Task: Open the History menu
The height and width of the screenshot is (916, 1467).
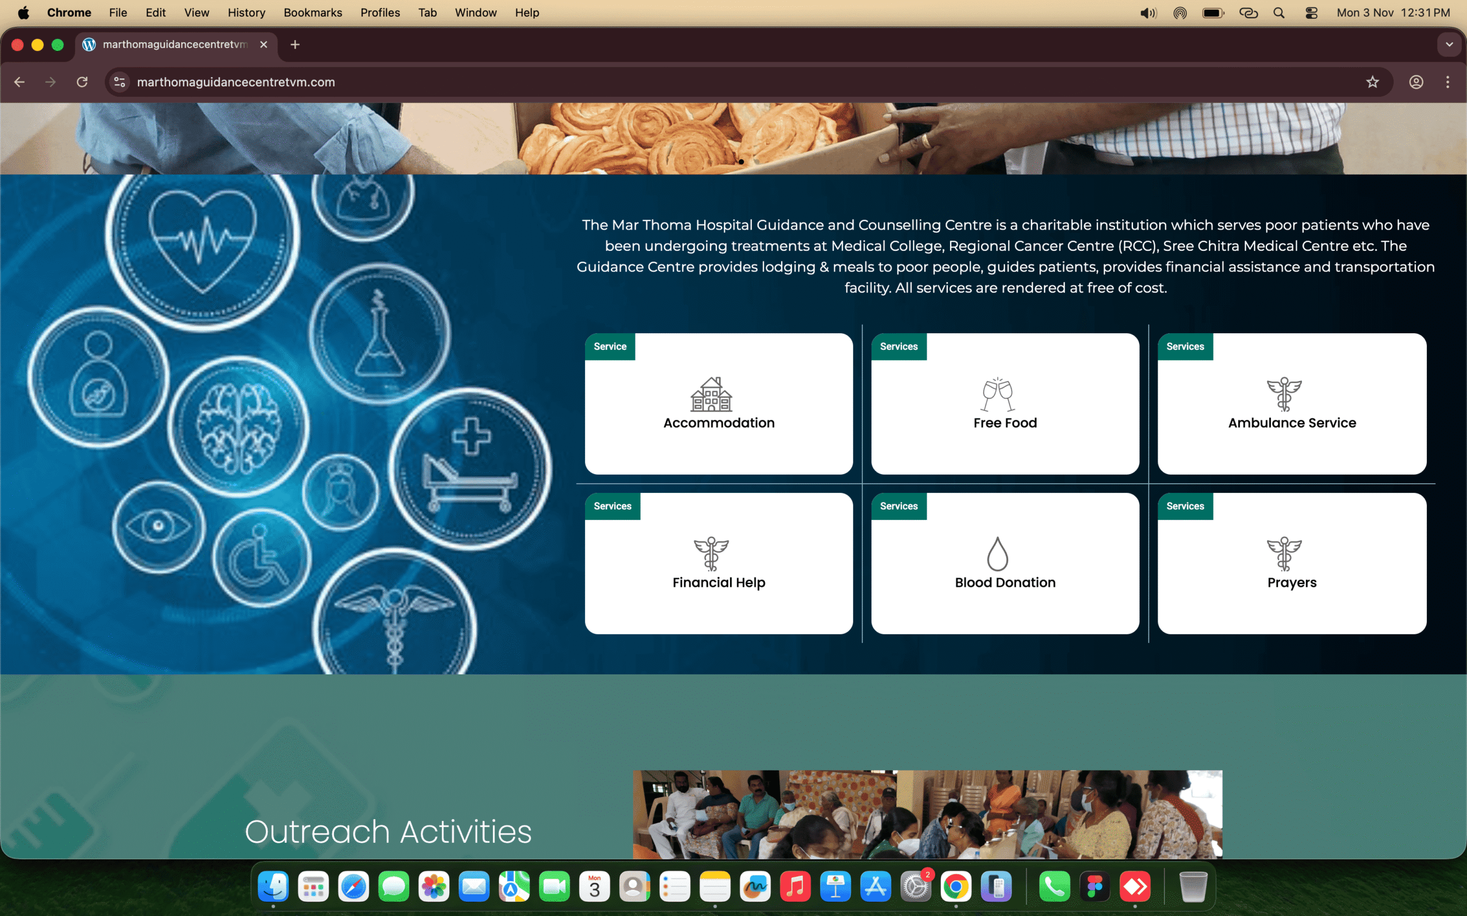Action: click(x=246, y=13)
